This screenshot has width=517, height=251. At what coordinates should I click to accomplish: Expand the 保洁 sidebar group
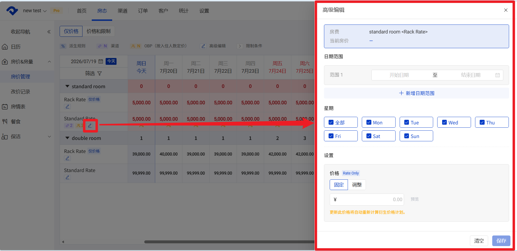click(x=49, y=137)
